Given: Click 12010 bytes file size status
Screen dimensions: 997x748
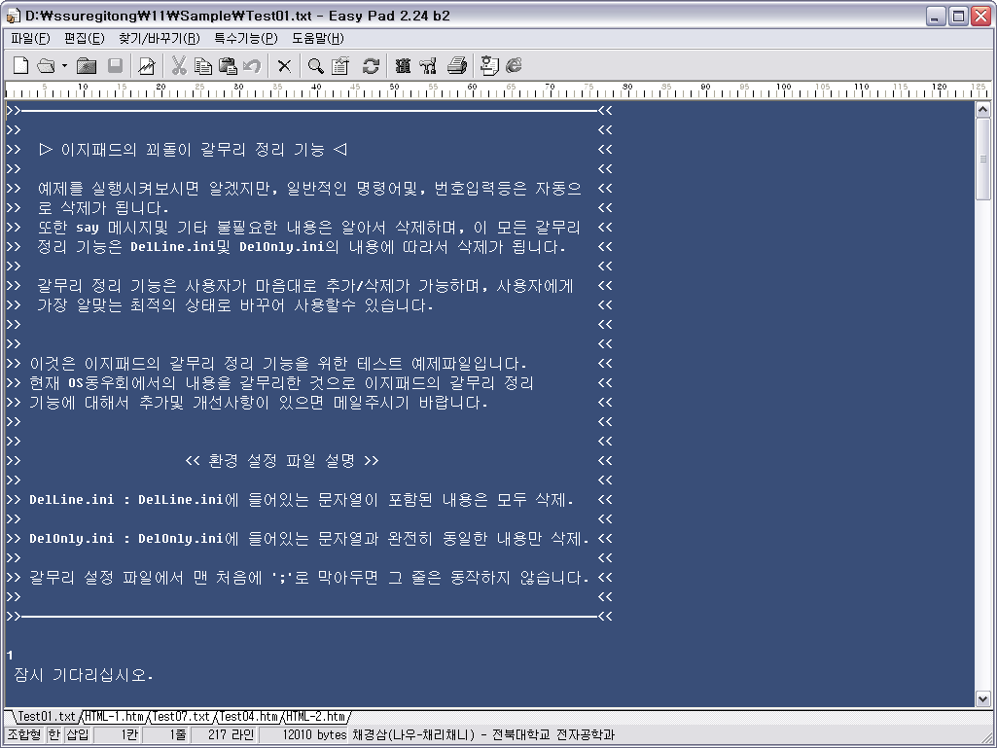Looking at the screenshot, I should click(305, 734).
